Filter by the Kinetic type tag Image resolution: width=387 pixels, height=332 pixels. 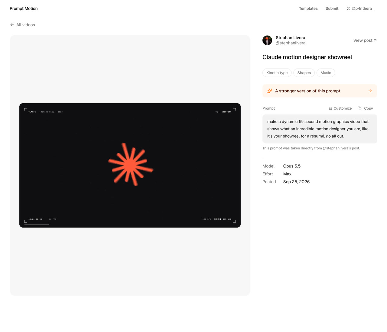(277, 73)
